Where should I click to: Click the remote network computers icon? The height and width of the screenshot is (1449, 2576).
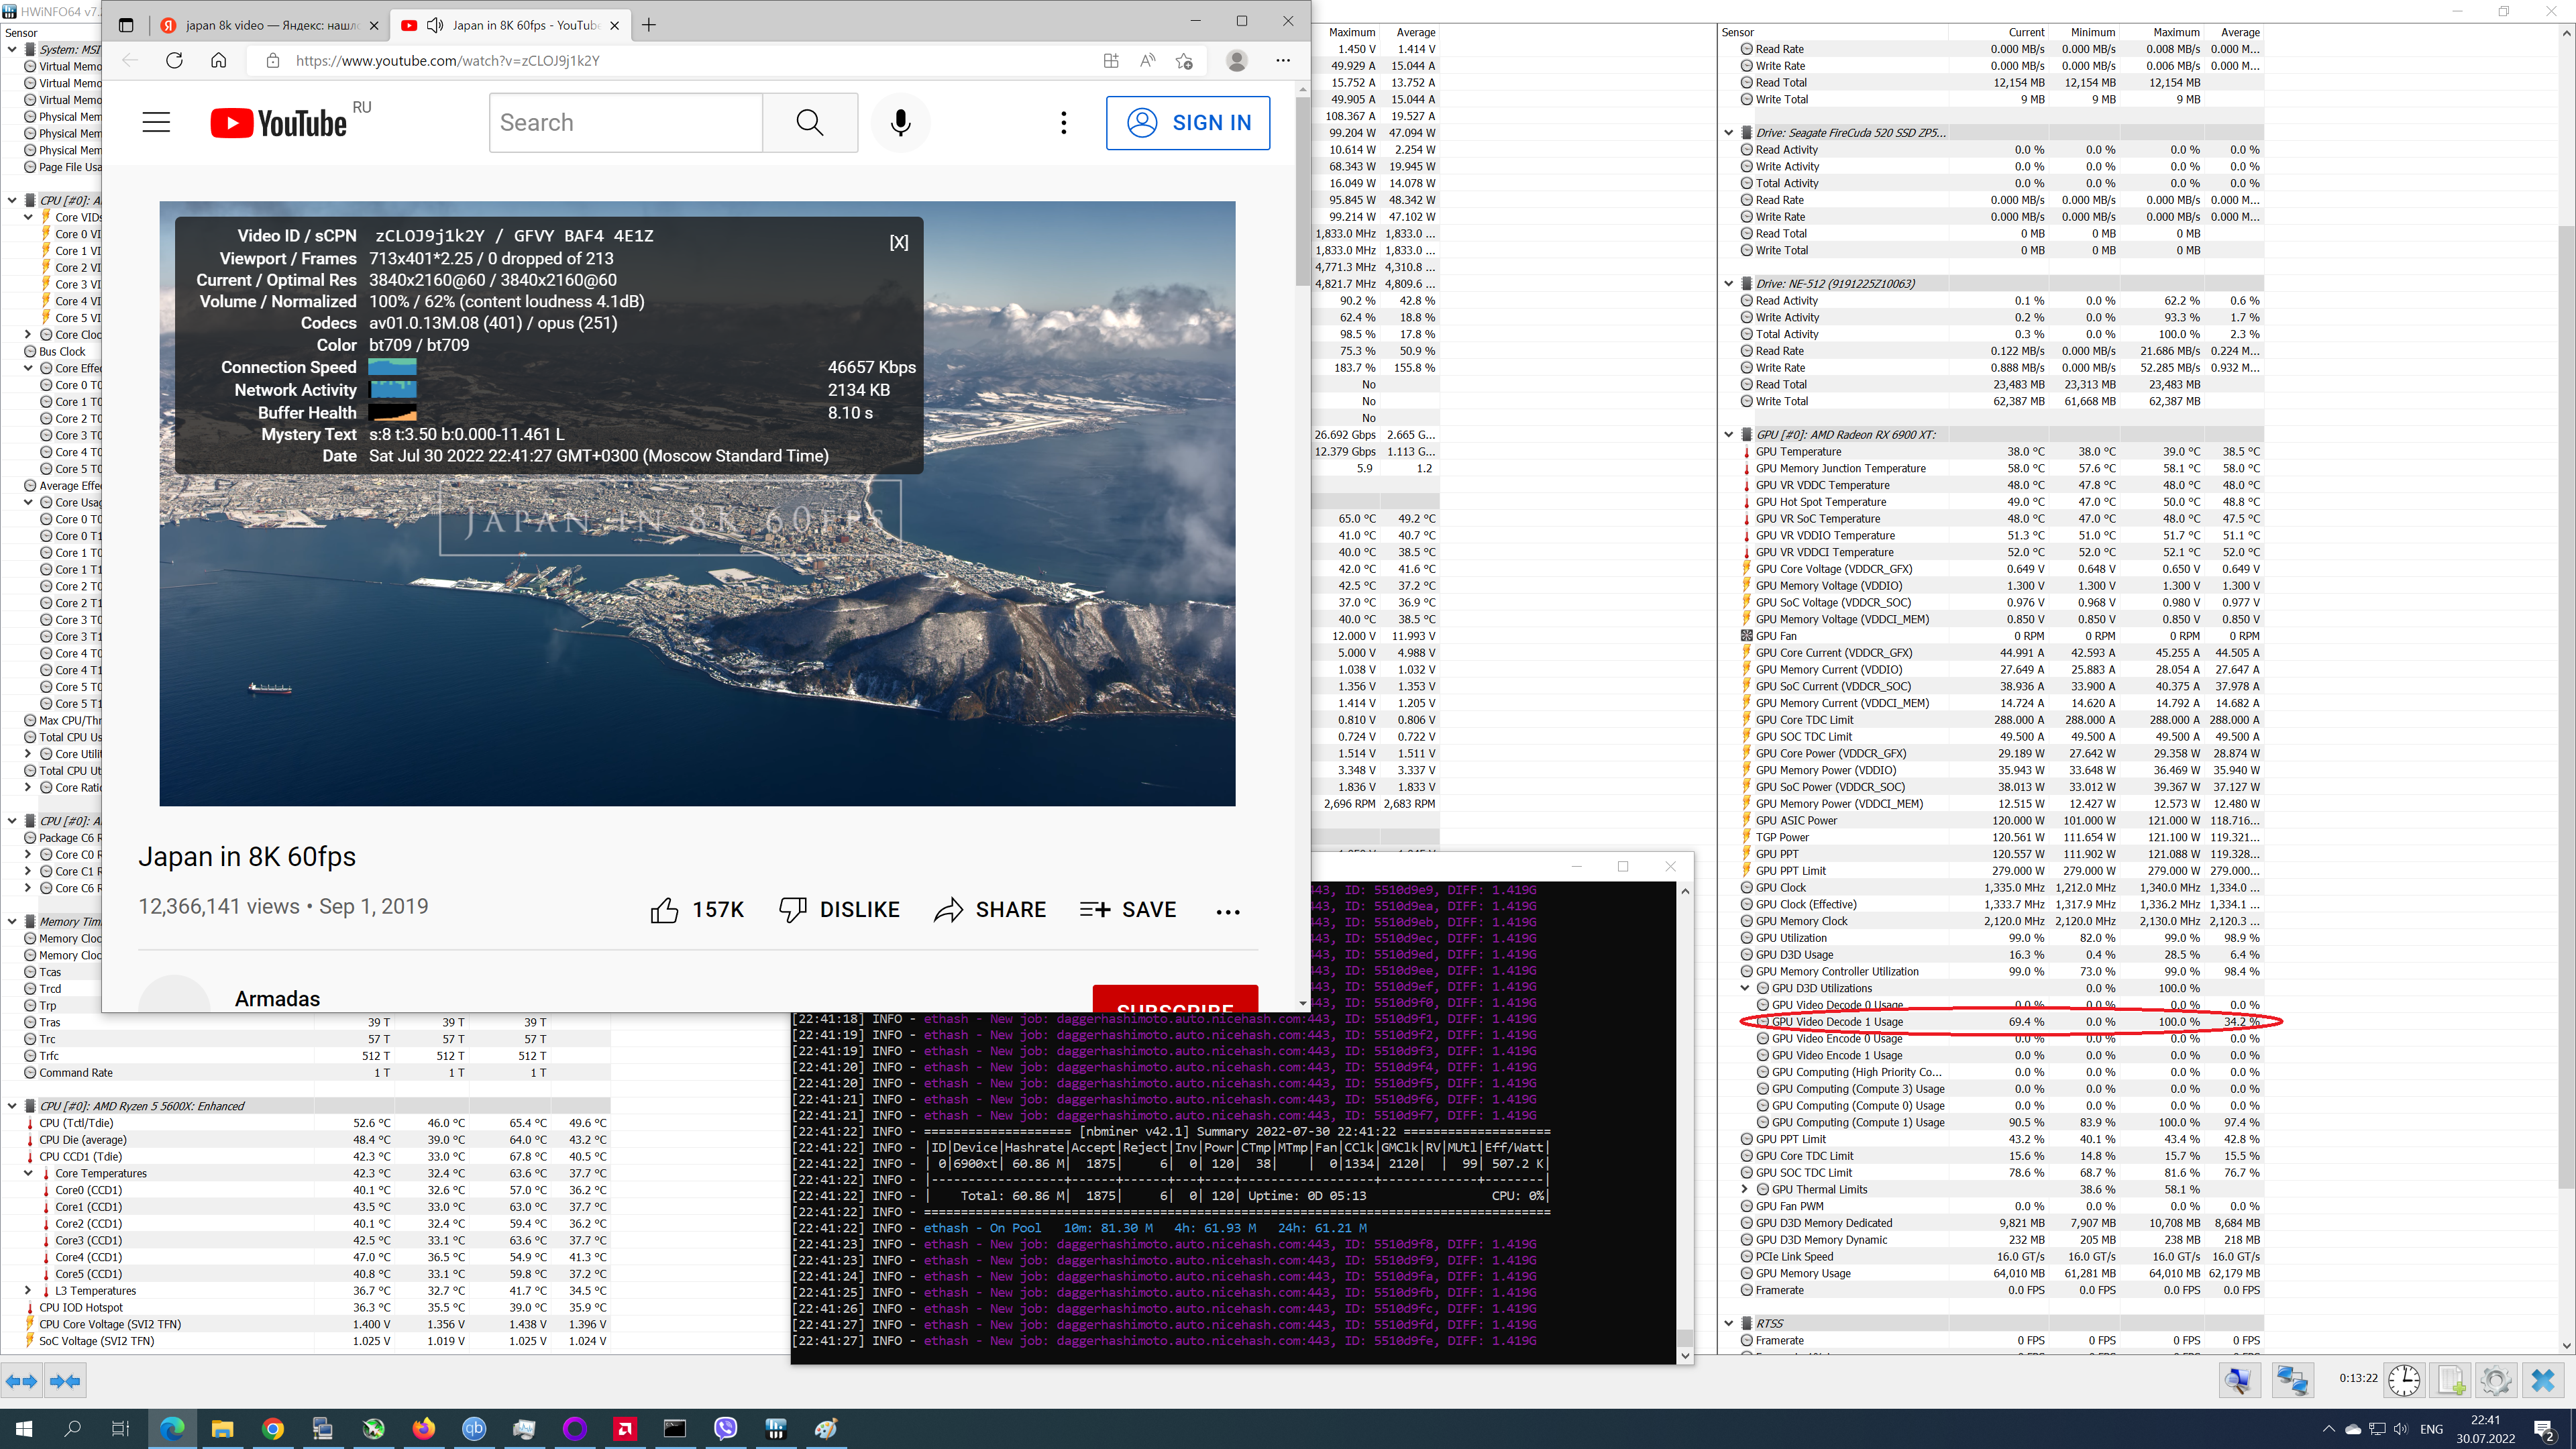(2292, 1381)
